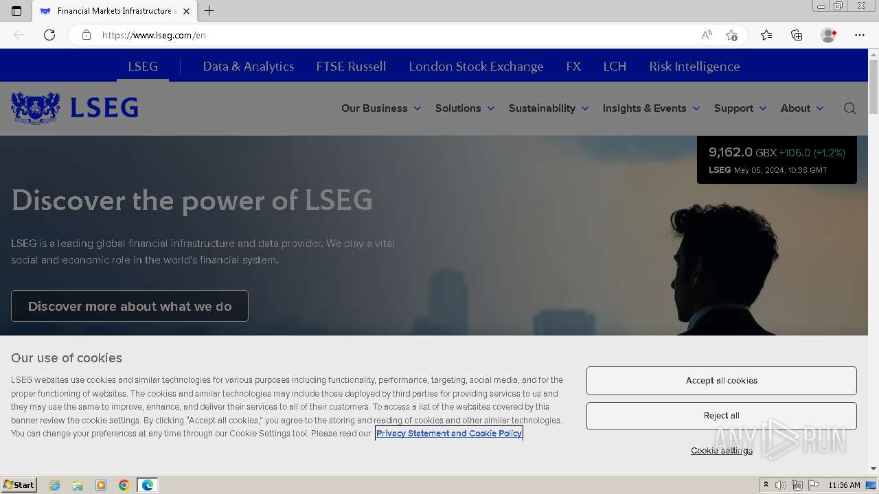Expand the About dropdown
Viewport: 879px width, 494px height.
tap(802, 108)
